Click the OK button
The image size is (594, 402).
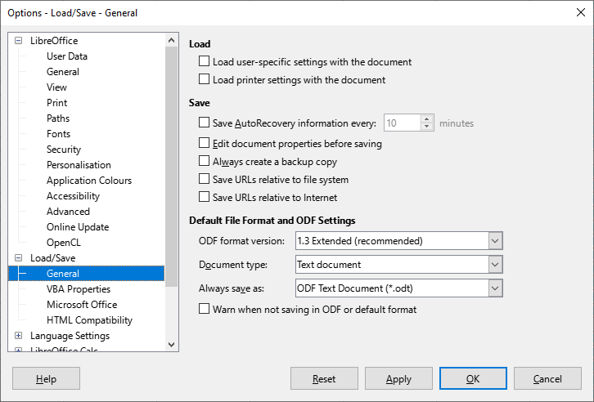coord(473,379)
